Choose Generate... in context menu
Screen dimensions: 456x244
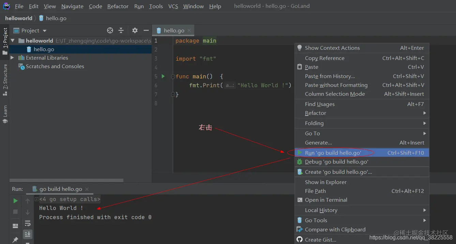click(362, 142)
